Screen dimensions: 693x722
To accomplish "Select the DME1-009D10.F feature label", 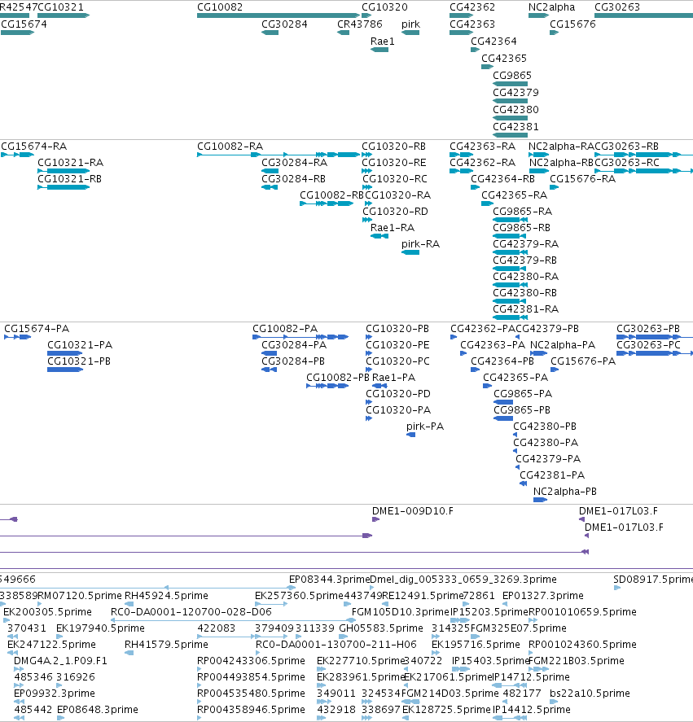I will click(413, 511).
